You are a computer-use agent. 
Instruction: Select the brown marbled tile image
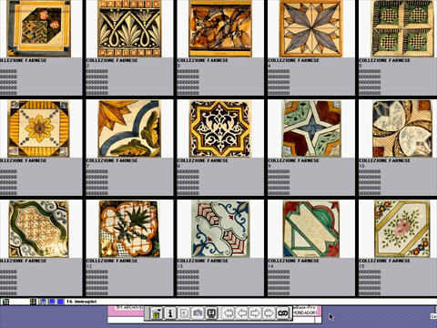[x=220, y=28]
